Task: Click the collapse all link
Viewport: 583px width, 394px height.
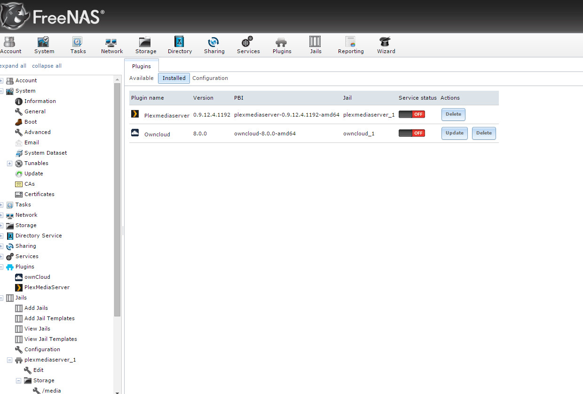Action: 47,66
